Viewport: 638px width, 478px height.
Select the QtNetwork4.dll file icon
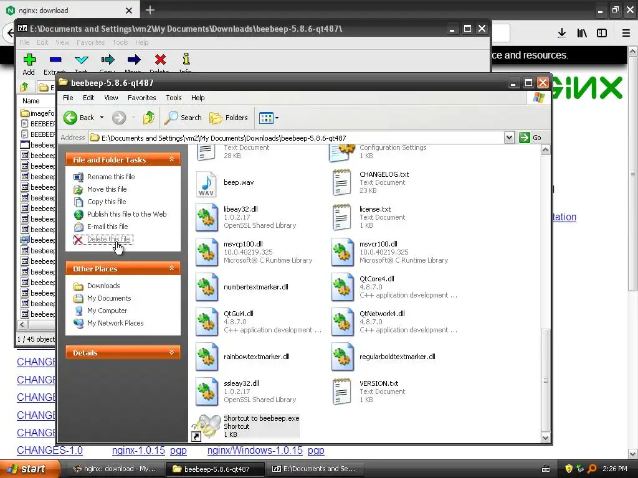342,322
